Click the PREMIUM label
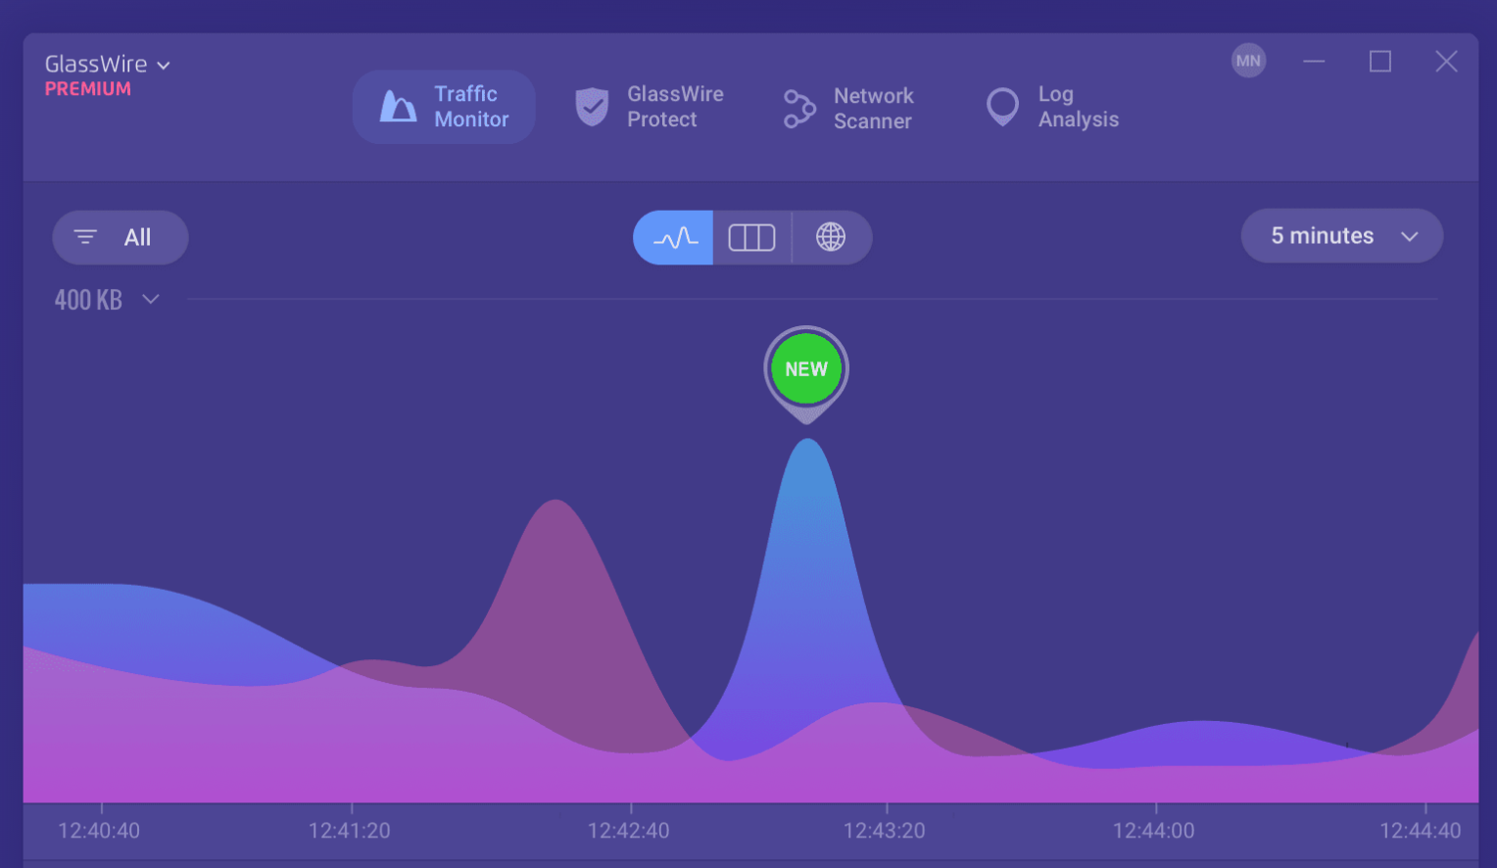 [88, 89]
